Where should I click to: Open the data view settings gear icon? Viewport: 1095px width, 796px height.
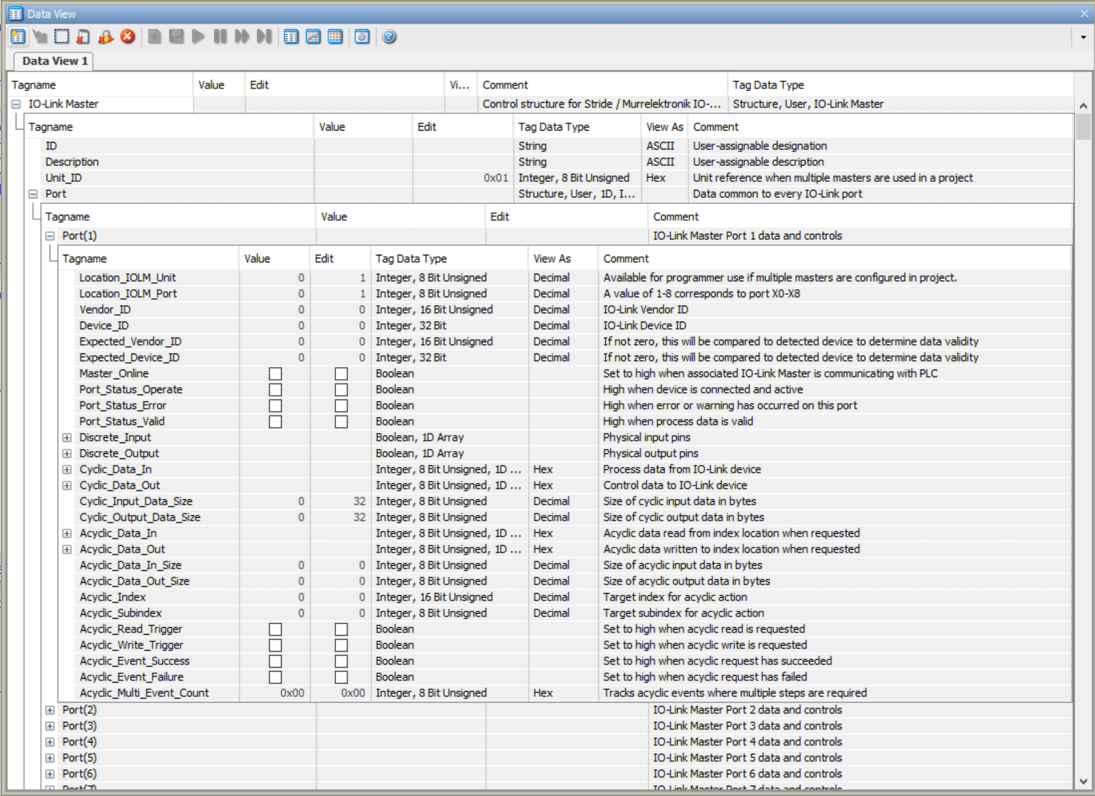tap(362, 37)
